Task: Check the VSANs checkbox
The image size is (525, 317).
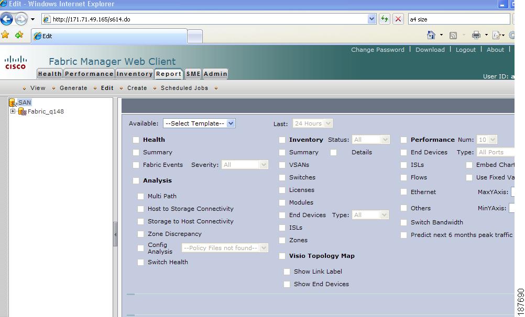Action: [282, 165]
